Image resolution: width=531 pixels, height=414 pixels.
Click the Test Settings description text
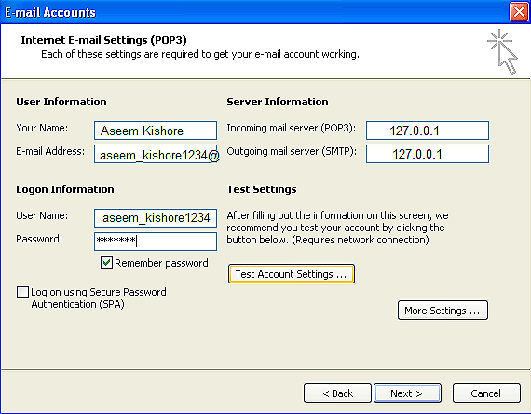(337, 228)
